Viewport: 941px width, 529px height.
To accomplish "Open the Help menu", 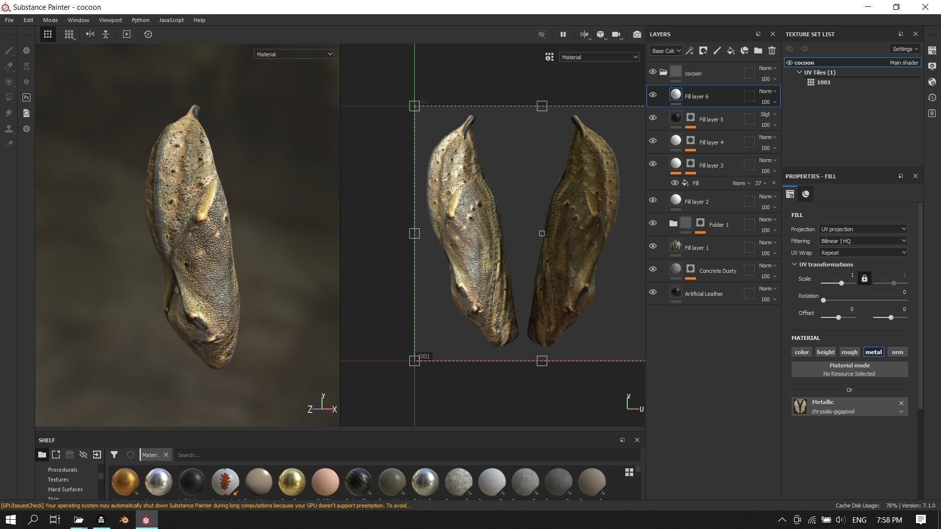I will [199, 20].
